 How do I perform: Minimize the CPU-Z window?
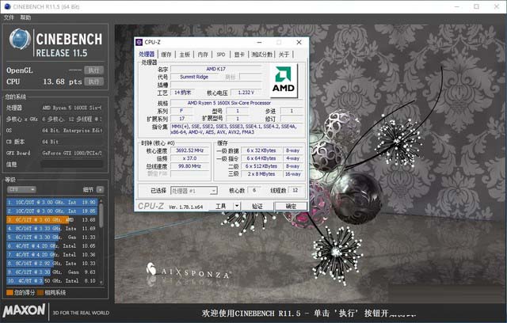click(259, 42)
